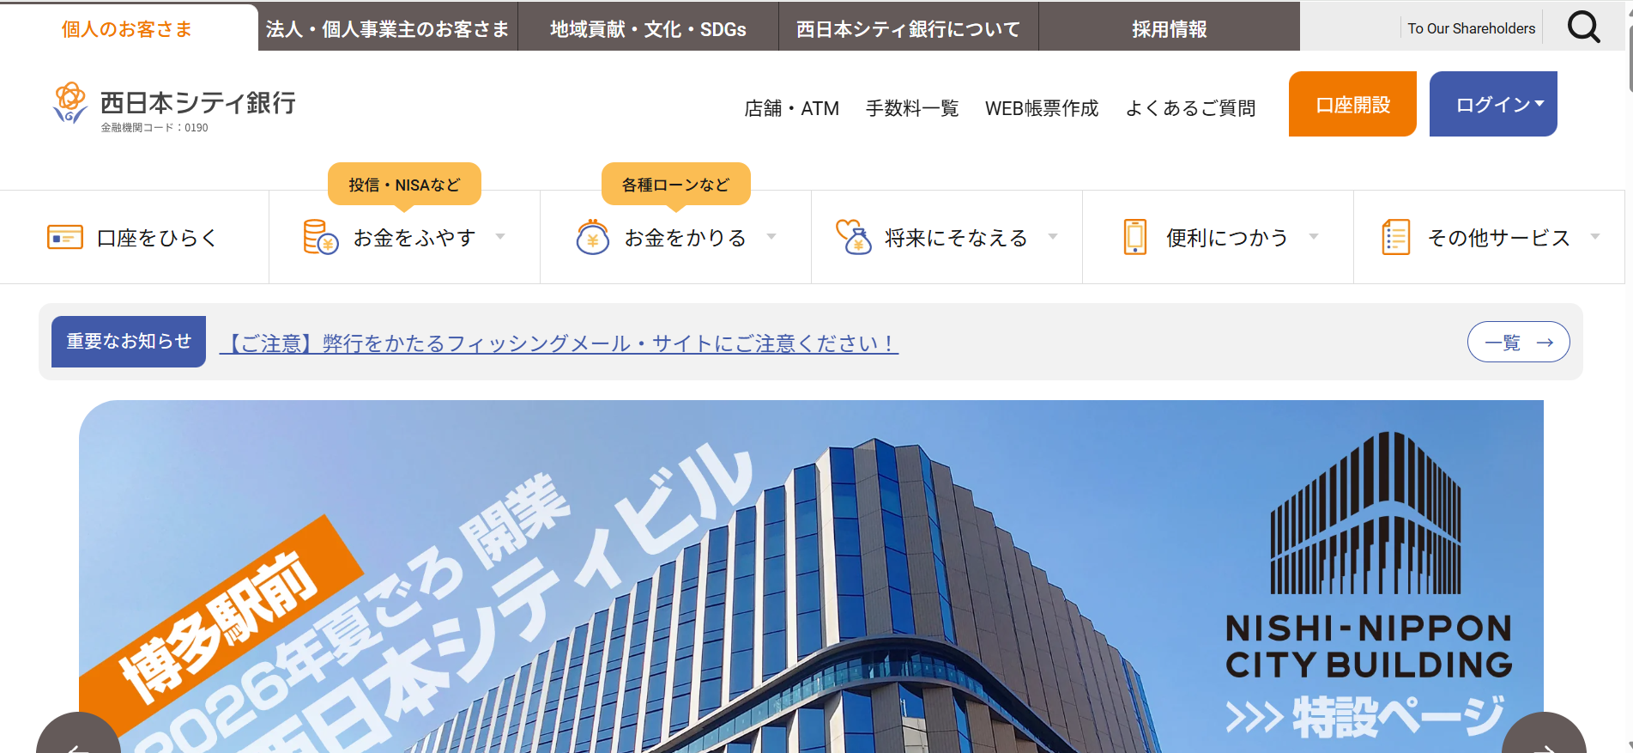The image size is (1633, 753).
Task: Switch to 法人・個人事業主のお客さま tab
Action: point(388,29)
